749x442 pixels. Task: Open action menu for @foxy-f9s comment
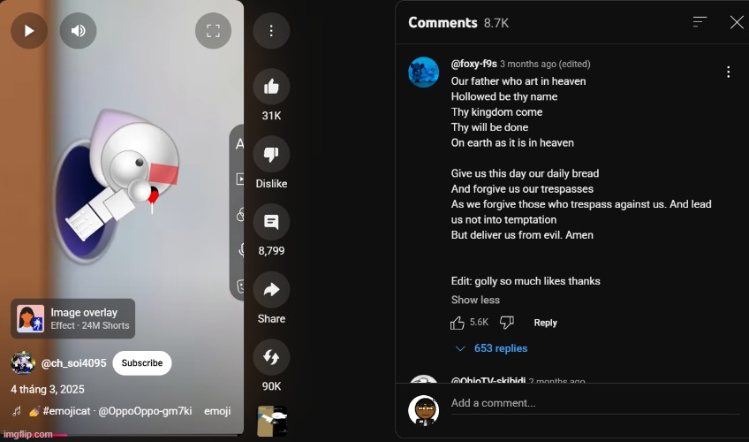click(x=728, y=72)
